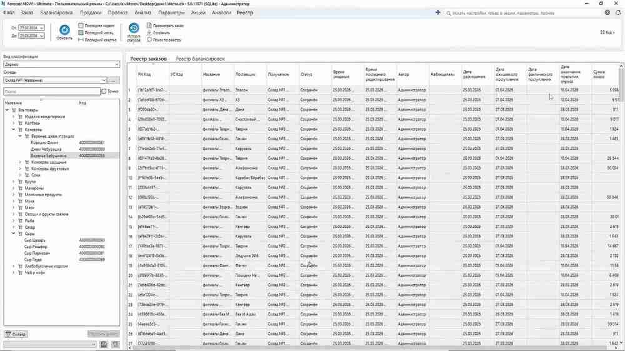Click the cart icon beside Колбасы
625x351 pixels.
click(x=20, y=123)
